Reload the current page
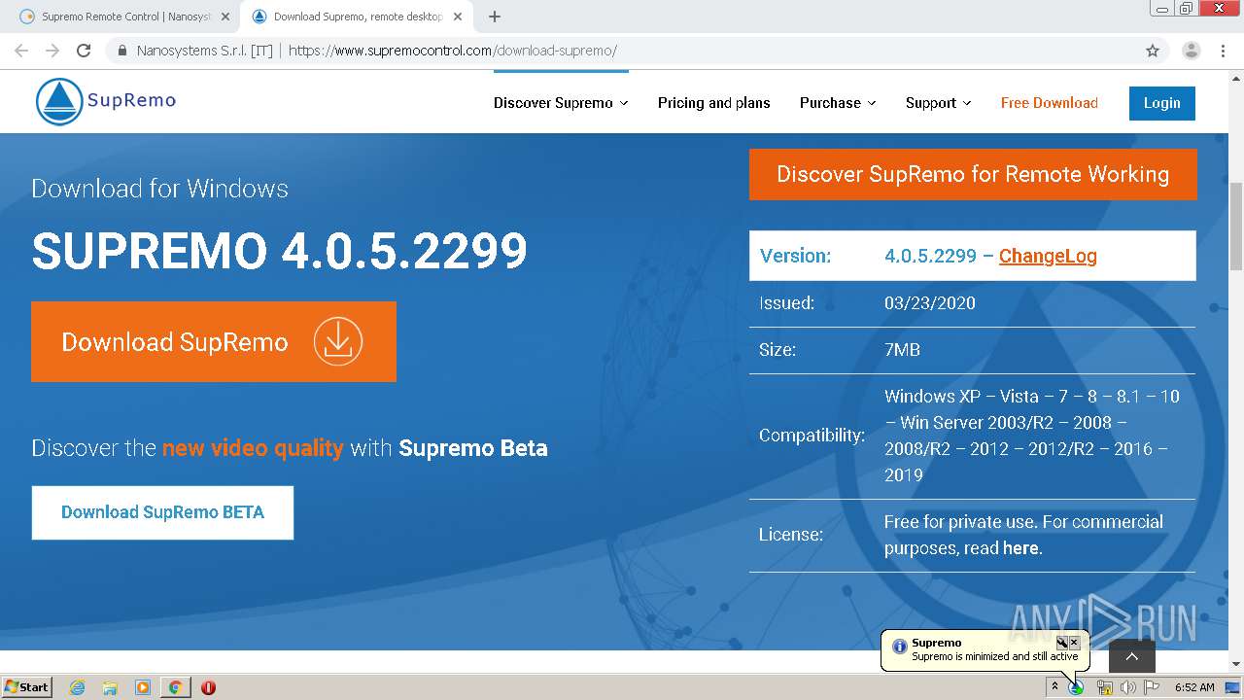Viewport: 1244px width, 700px height. tap(84, 51)
